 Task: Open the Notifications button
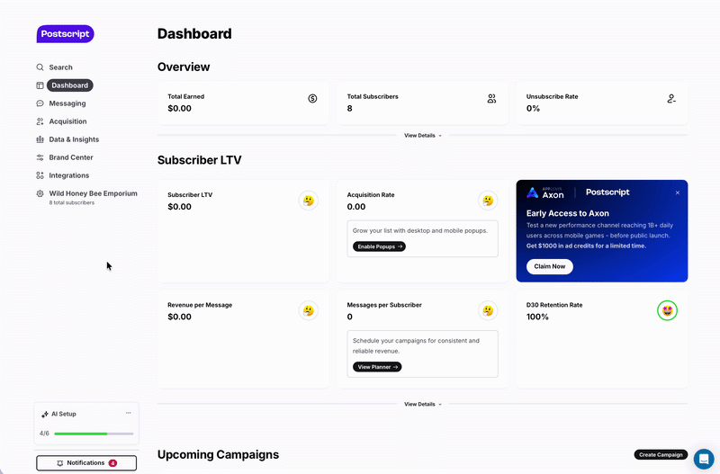(x=86, y=463)
